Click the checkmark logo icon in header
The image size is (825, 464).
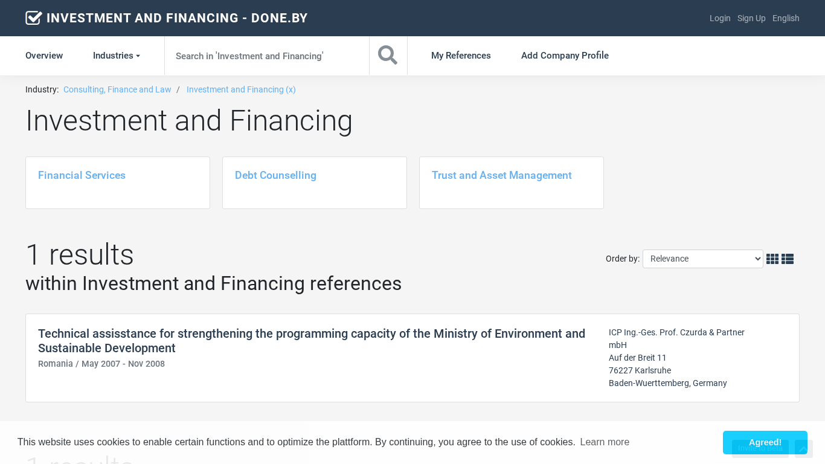click(x=33, y=18)
